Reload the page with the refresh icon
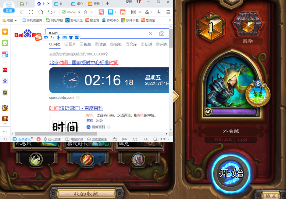286x199 pixels. point(31,12)
